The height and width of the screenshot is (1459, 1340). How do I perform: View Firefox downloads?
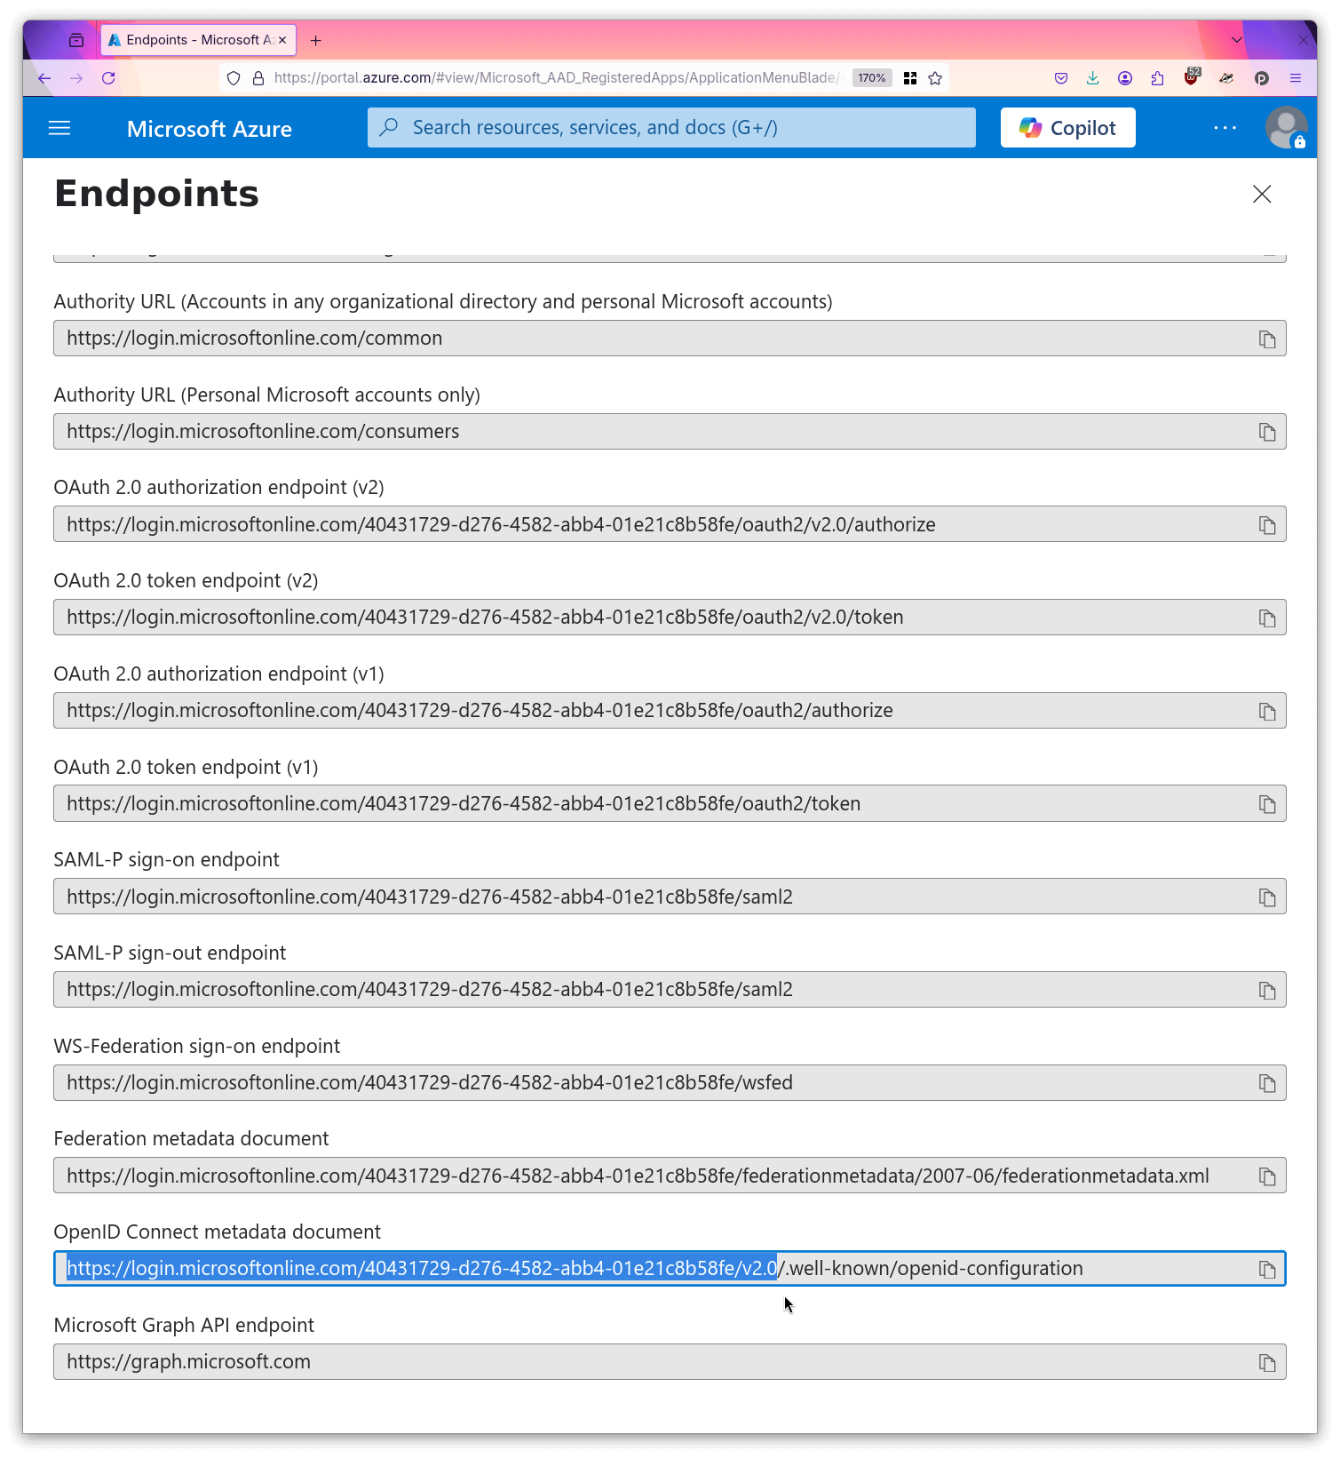pyautogui.click(x=1092, y=78)
